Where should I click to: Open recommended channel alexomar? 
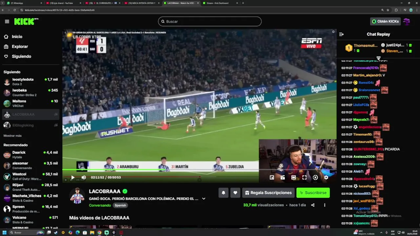click(x=31, y=166)
